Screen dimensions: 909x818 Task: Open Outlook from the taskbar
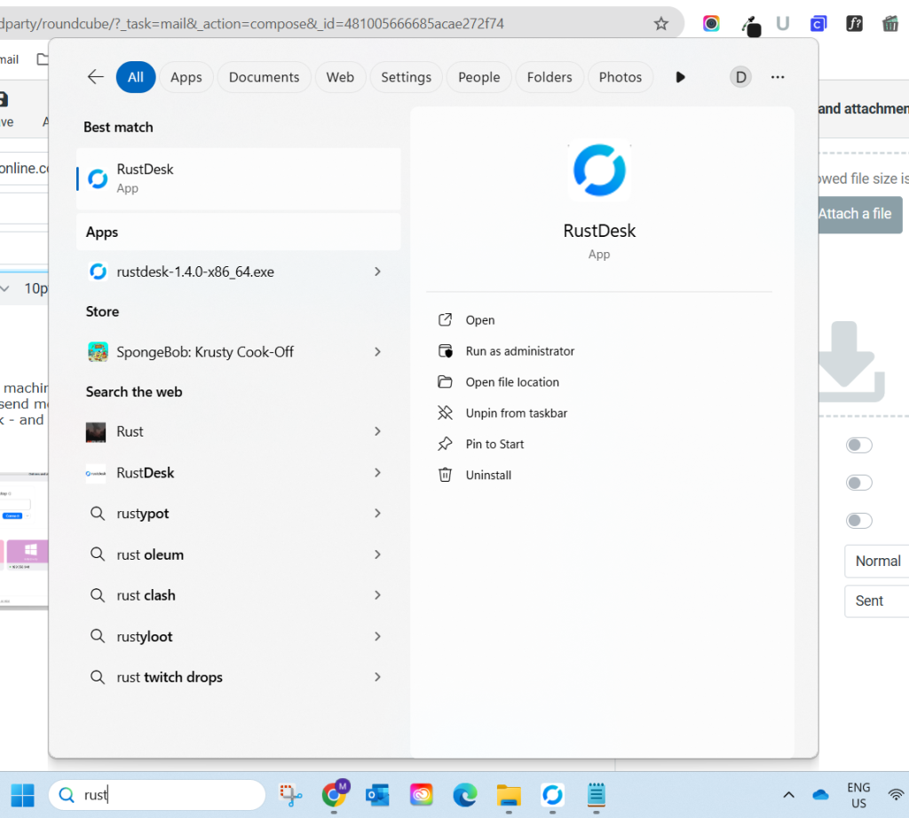coord(377,795)
